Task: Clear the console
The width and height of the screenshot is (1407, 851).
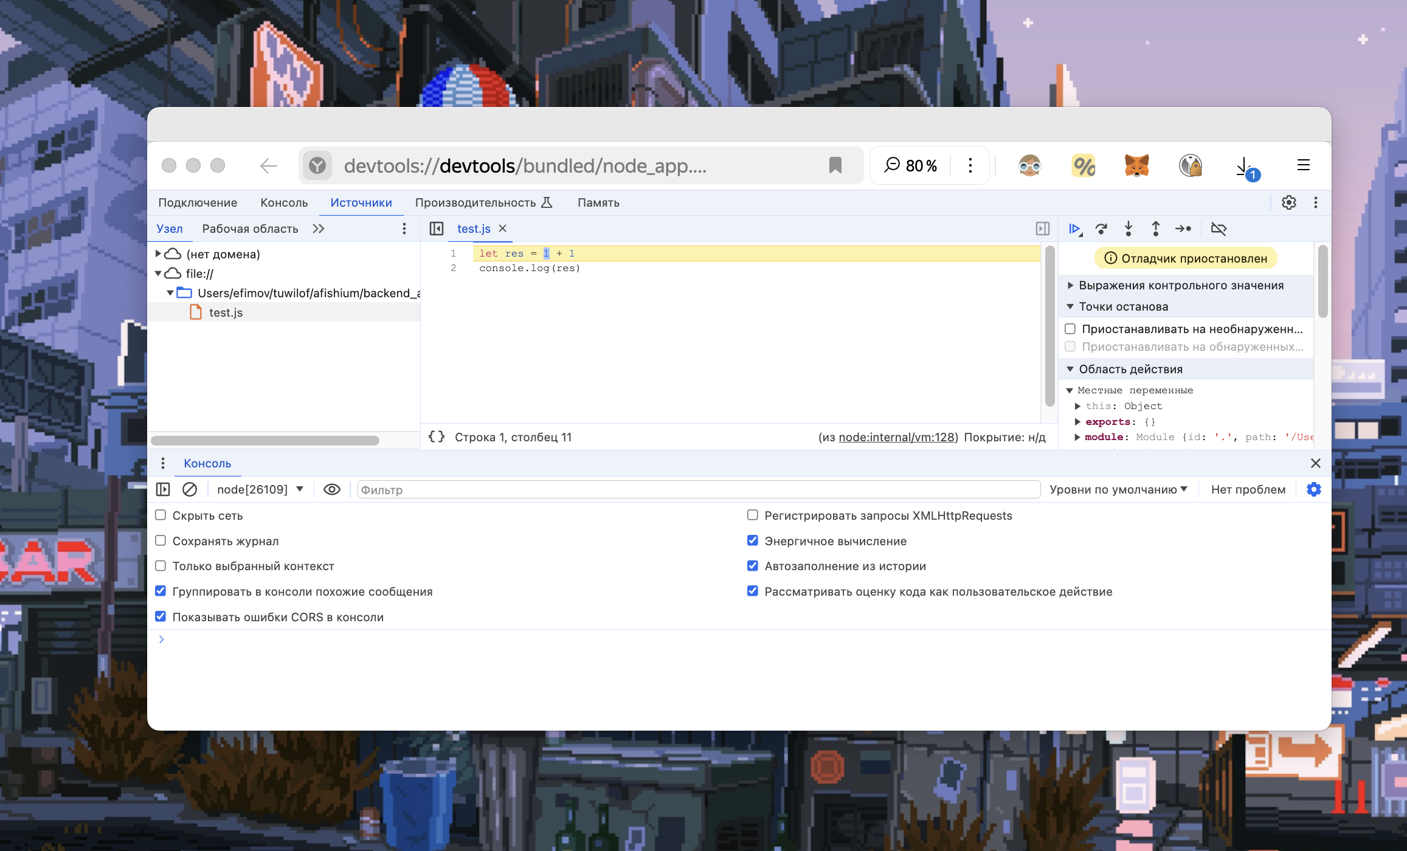Action: click(190, 489)
